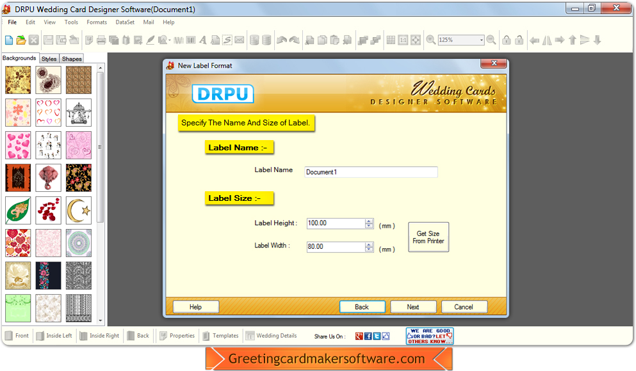This screenshot has height=371, width=636.
Task: Click the barcode tool icon
Action: [191, 40]
